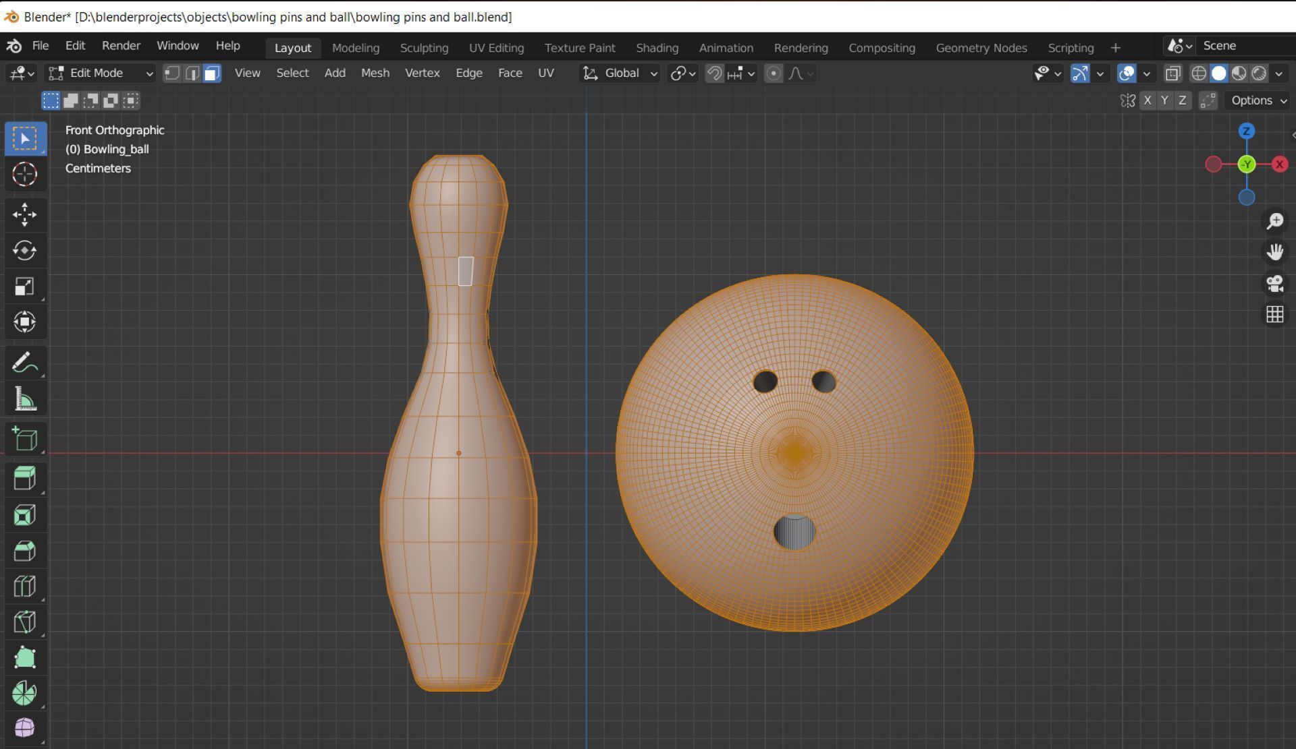Enable edge select mode
1296x749 pixels.
tap(192, 73)
